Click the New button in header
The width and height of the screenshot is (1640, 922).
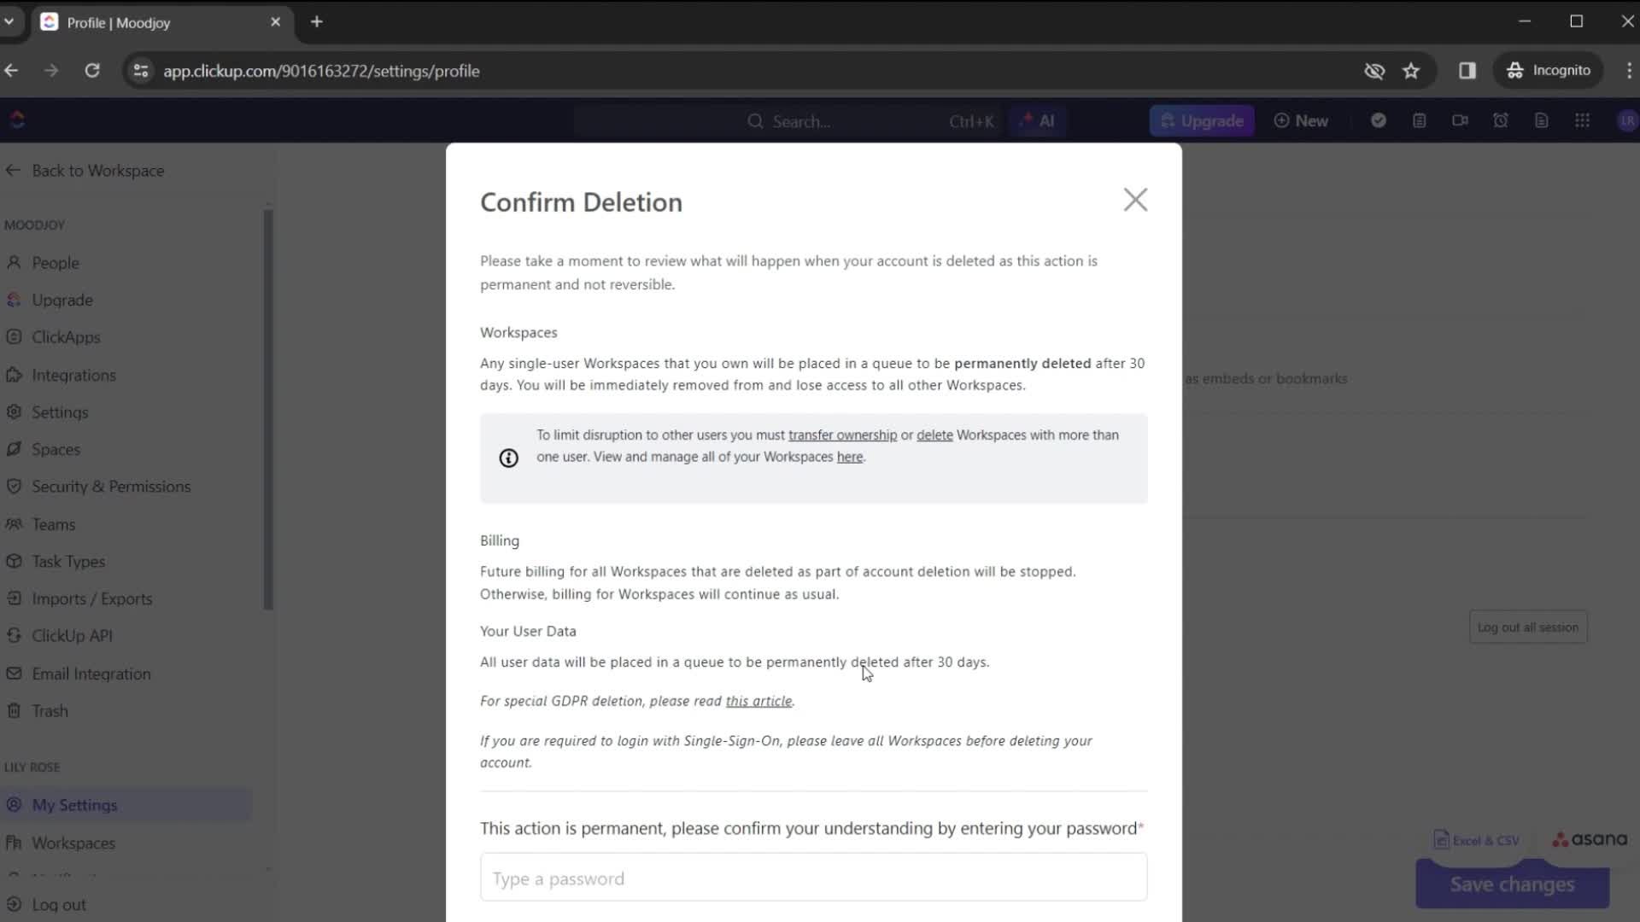point(1301,121)
